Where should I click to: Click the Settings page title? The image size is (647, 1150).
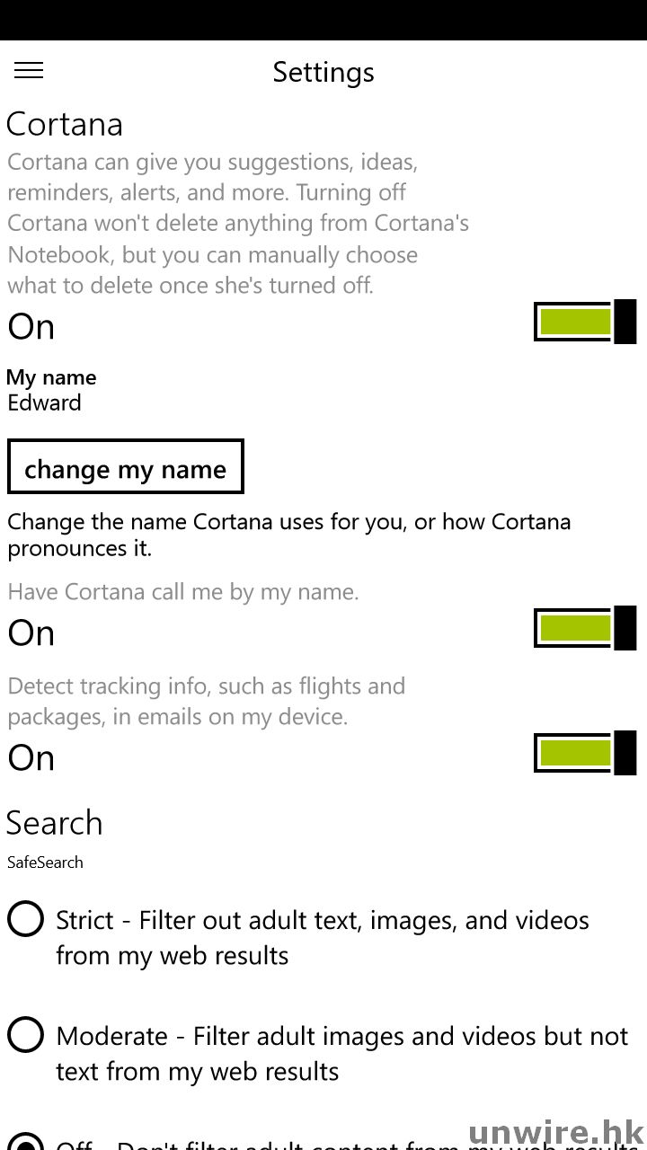323,72
